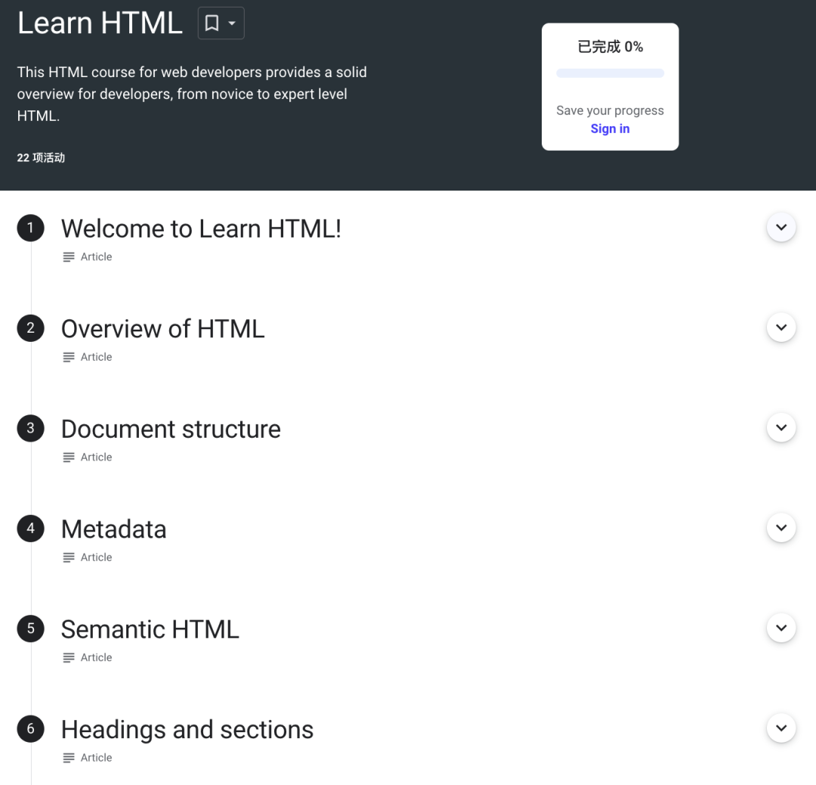Open the bookmark dropdown arrow
816x785 pixels.
coord(232,23)
